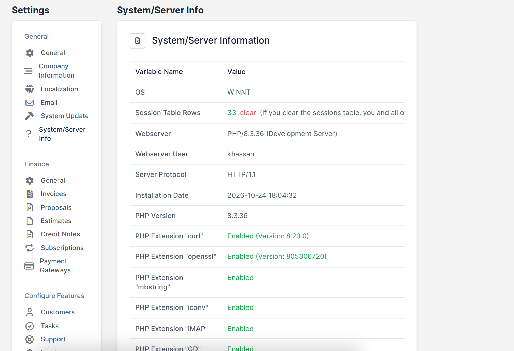Click the openssl version 805306720 value
Viewport: 514px width, 351px height.
pyautogui.click(x=277, y=257)
